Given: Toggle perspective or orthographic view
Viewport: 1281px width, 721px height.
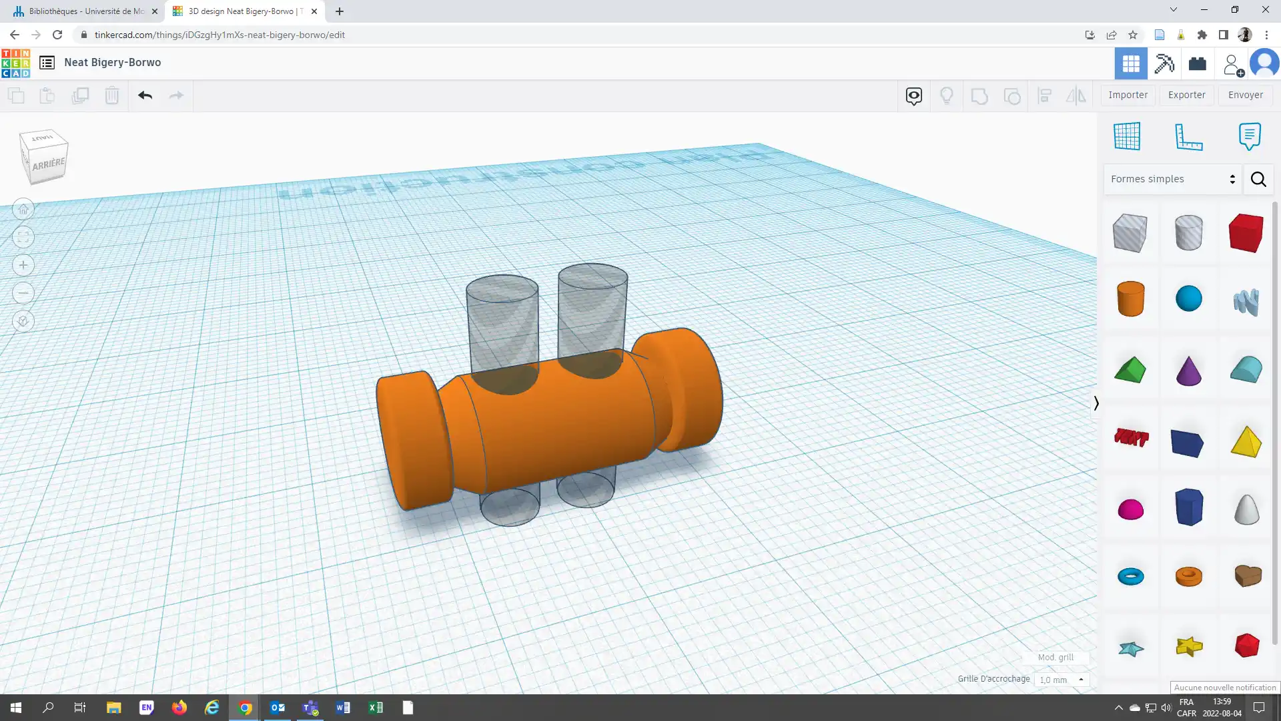Looking at the screenshot, I should tap(23, 322).
